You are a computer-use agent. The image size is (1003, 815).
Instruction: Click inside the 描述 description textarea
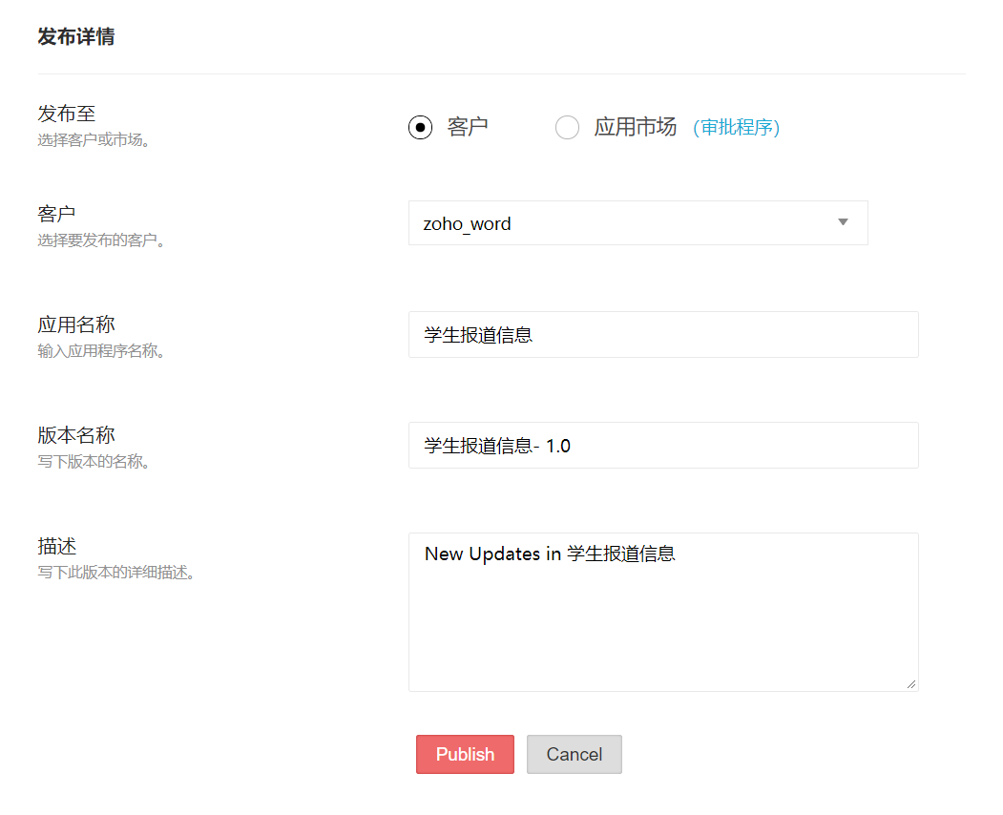coord(662,620)
